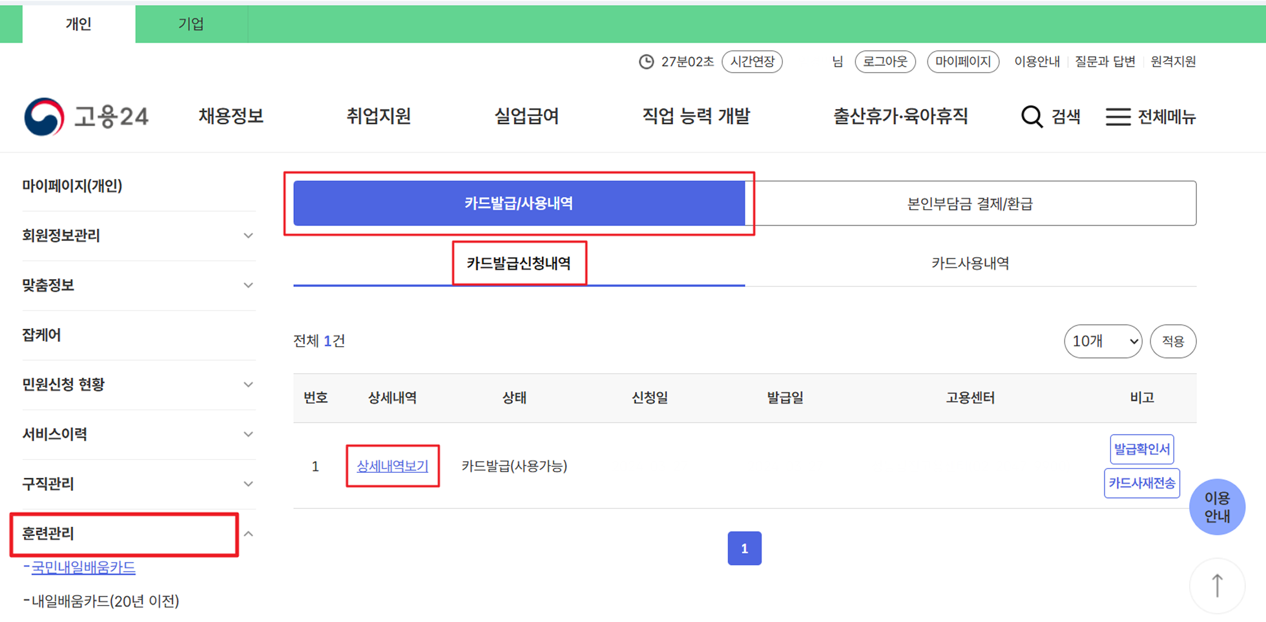
Task: Expand the 구직관리 section chevron
Action: (x=248, y=484)
